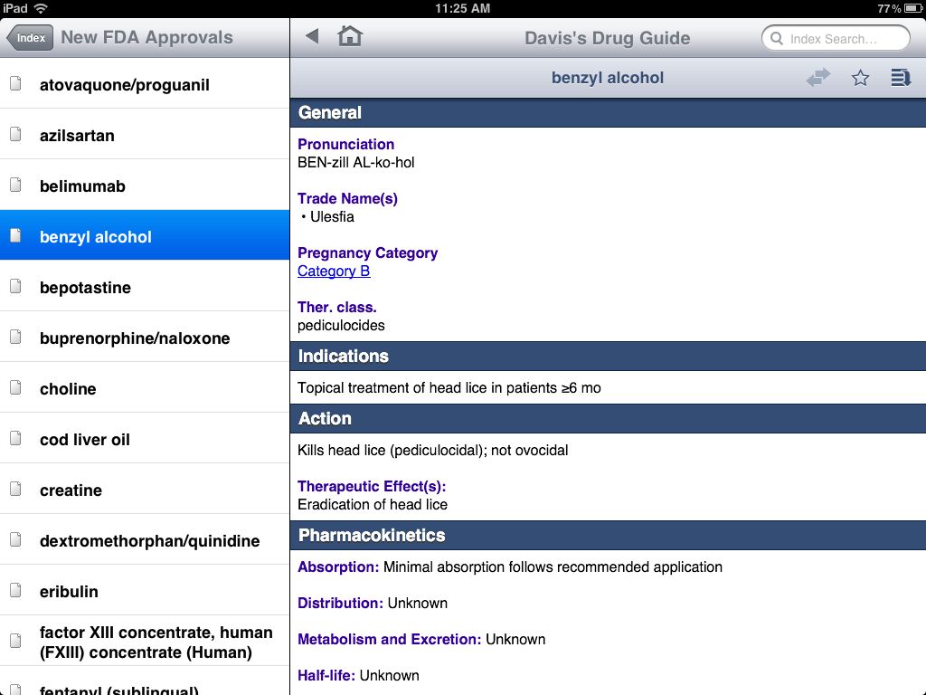926x695 pixels.
Task: Tap document icon beside factor XIII concentrate
Action: pyautogui.click(x=16, y=642)
